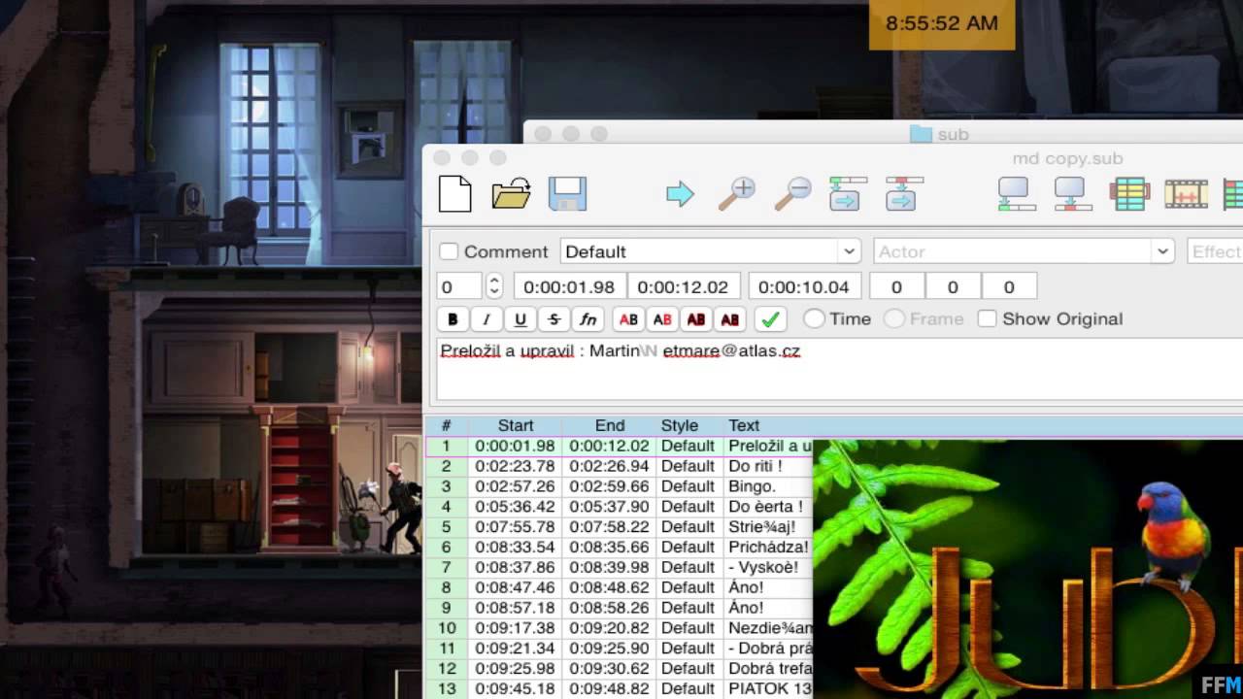1243x699 pixels.
Task: Click the End column header
Action: tap(610, 425)
